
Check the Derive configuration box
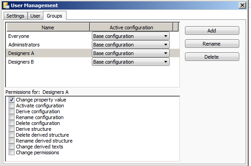[x=11, y=111]
